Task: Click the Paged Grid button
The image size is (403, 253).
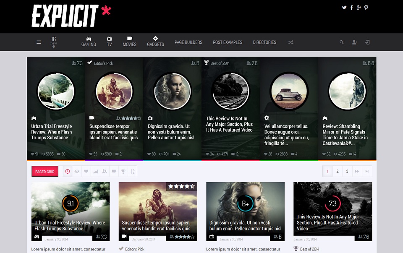Action: 45,172
